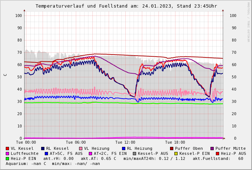Click the red VL Kessel legend swatch

8,148
